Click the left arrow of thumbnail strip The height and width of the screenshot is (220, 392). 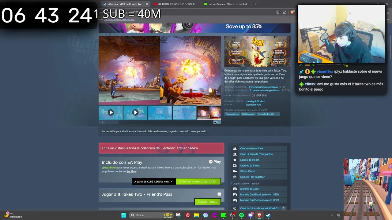click(x=102, y=122)
